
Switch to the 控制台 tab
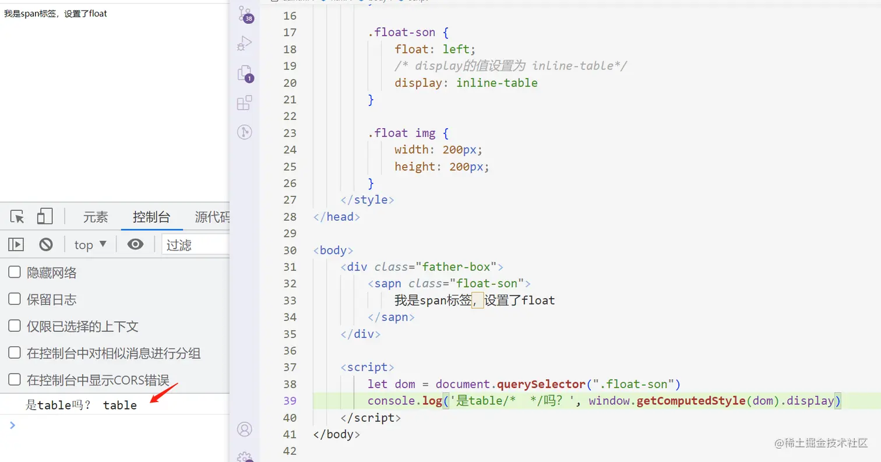[151, 217]
